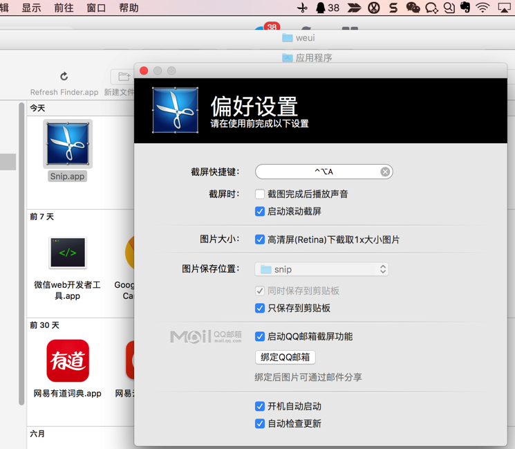
Task: Toggle 截图完成后播放声音 checkbox
Action: pyautogui.click(x=259, y=194)
